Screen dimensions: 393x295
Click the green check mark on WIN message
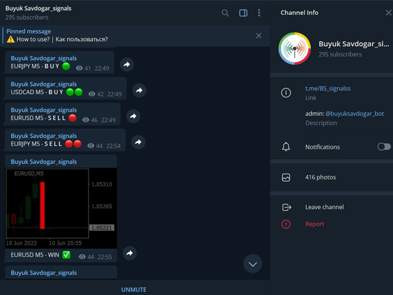tap(66, 255)
